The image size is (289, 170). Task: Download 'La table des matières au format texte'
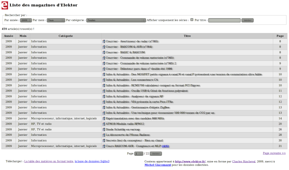[x=49, y=161]
